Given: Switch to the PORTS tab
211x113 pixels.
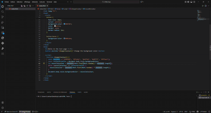Looking at the screenshot, I should coord(79,92).
